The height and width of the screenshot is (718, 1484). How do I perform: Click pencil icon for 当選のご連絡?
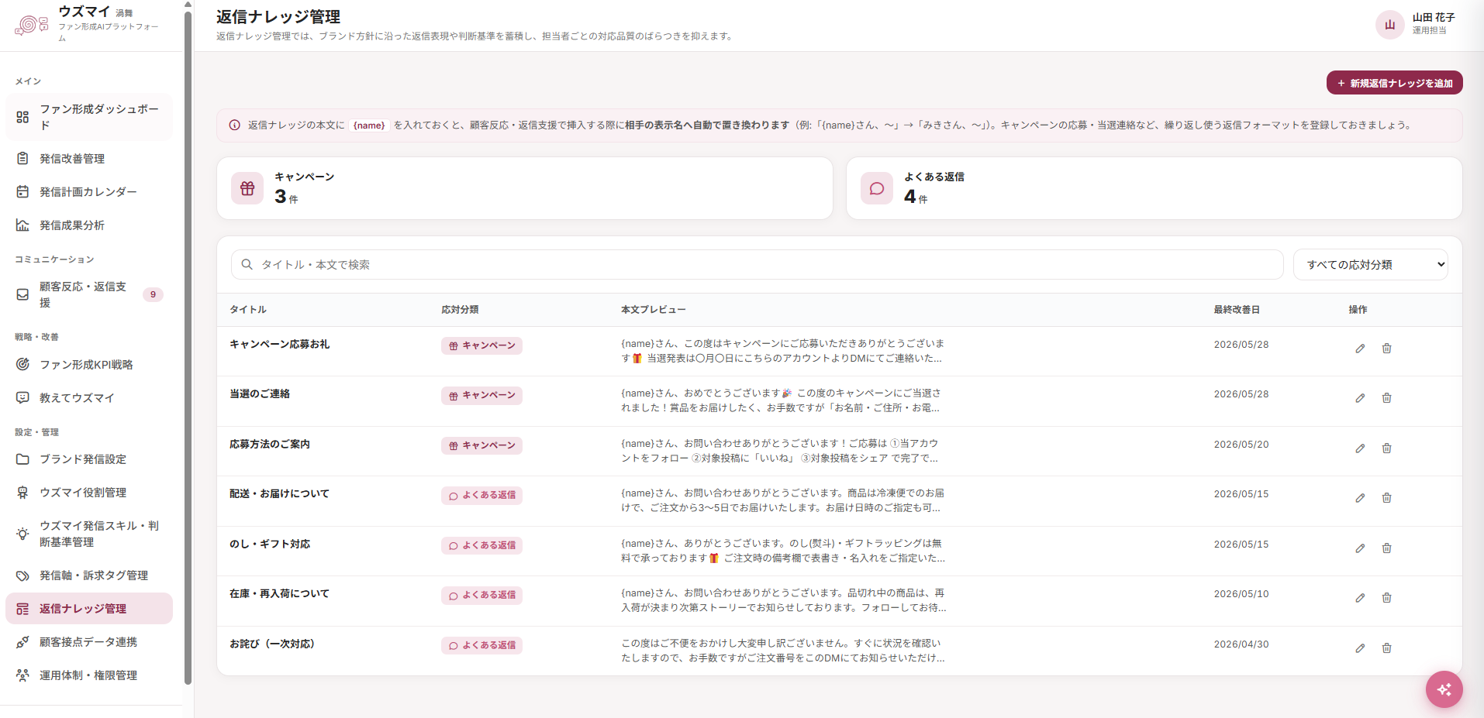click(1360, 398)
